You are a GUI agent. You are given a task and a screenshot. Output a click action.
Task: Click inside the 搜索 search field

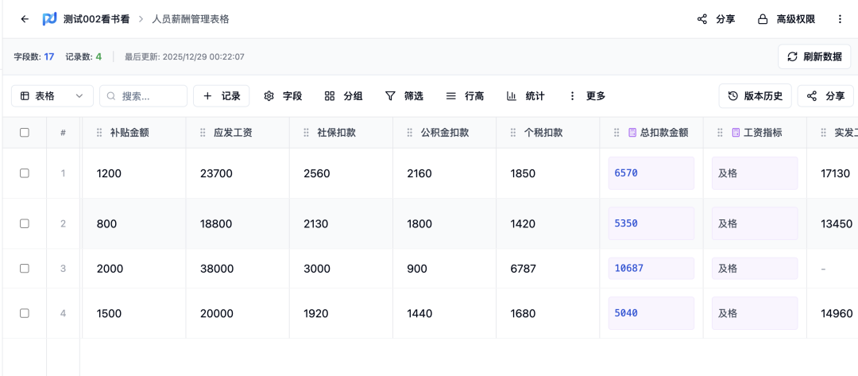tap(143, 95)
